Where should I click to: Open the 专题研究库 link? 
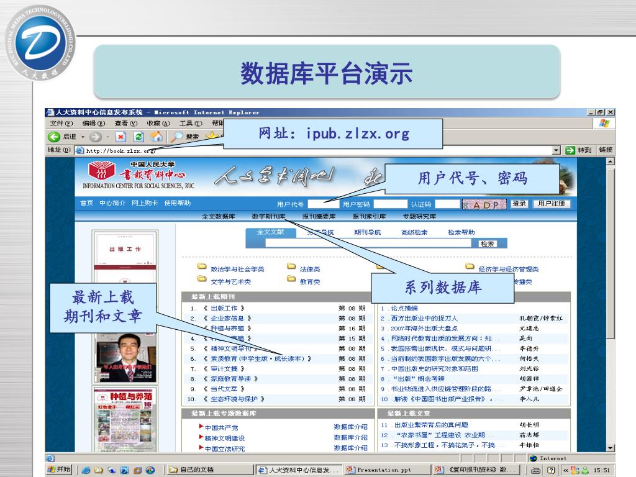pyautogui.click(x=419, y=217)
